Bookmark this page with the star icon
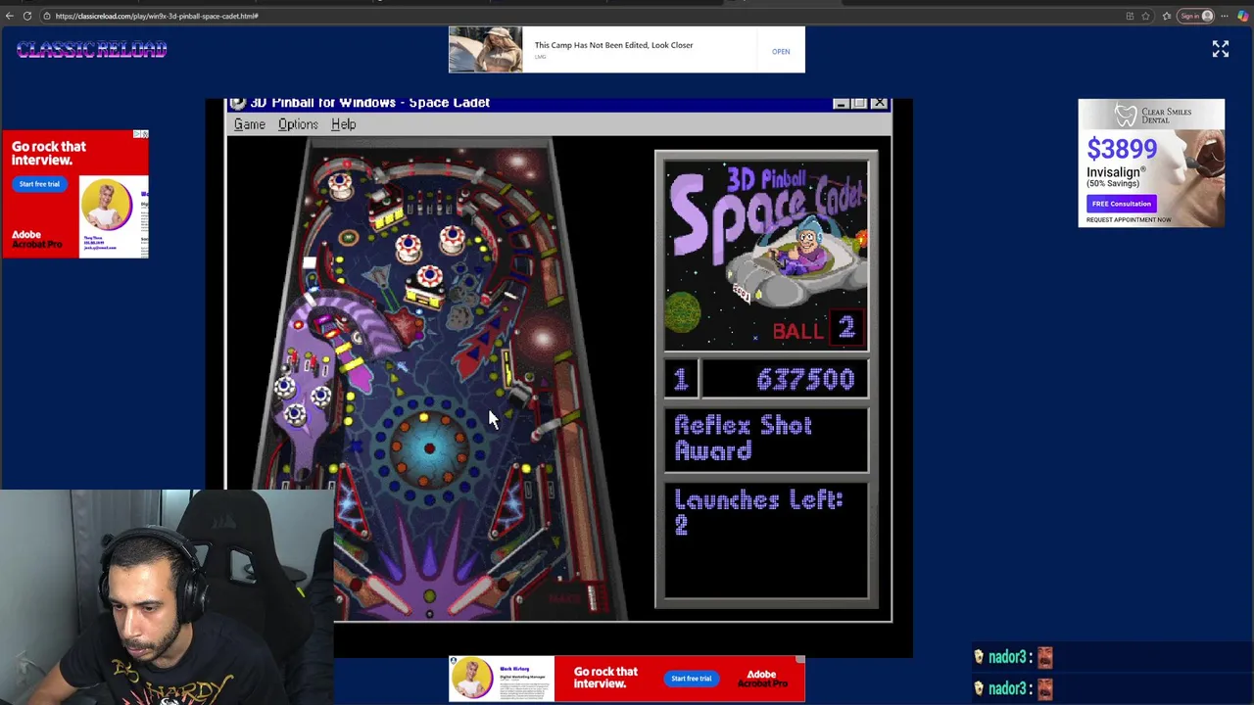 [1145, 16]
